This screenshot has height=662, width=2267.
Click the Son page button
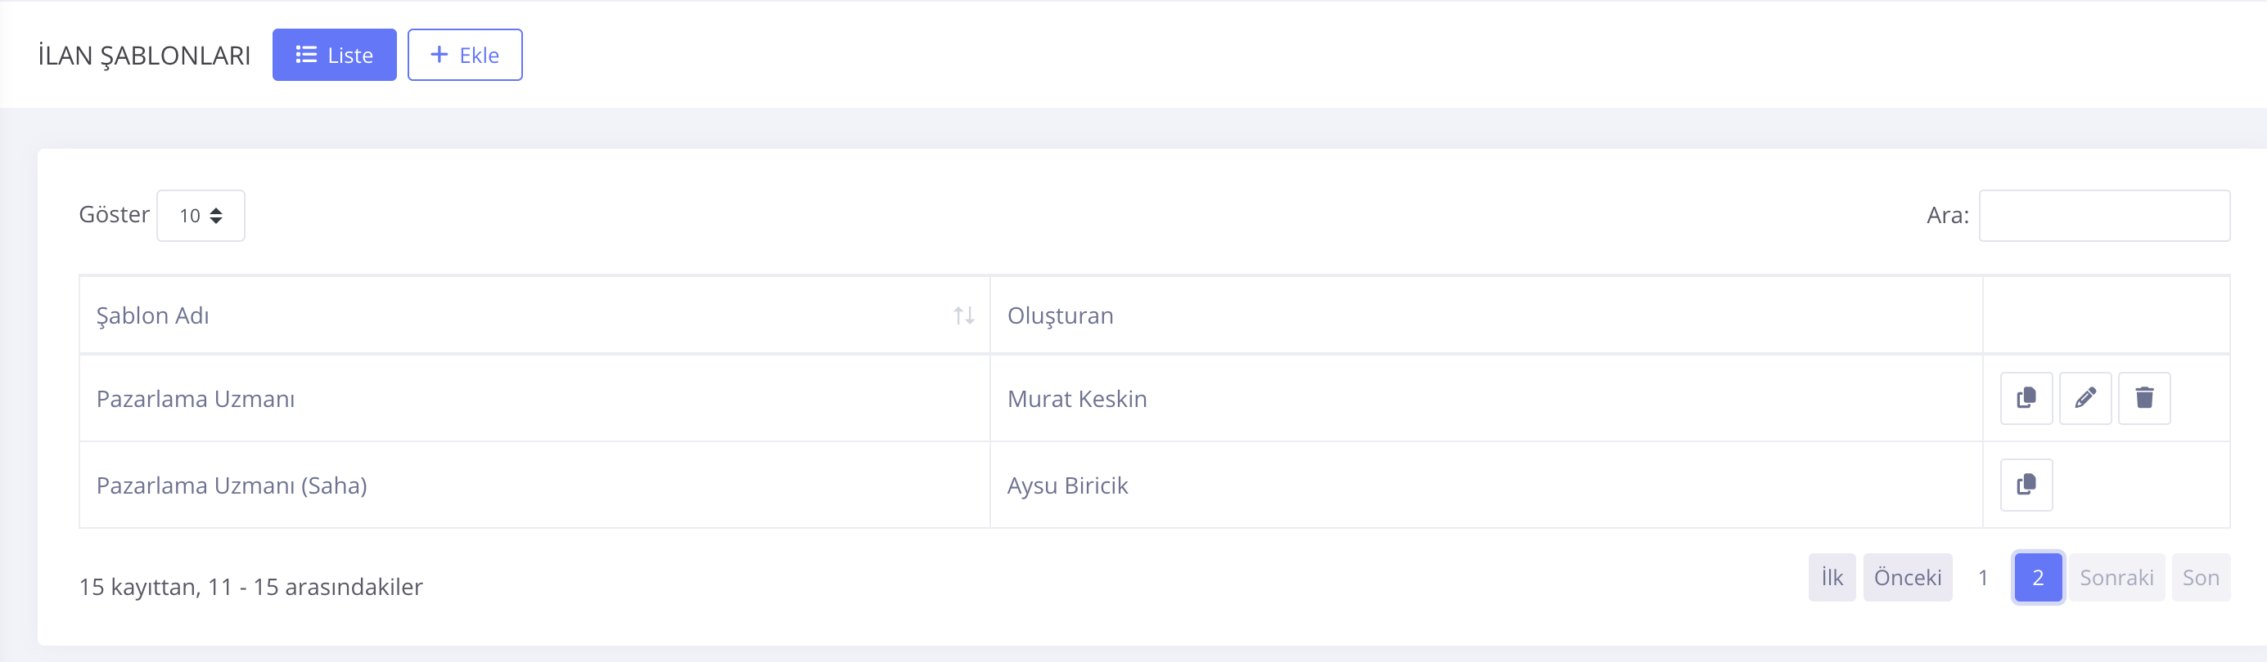[2200, 578]
